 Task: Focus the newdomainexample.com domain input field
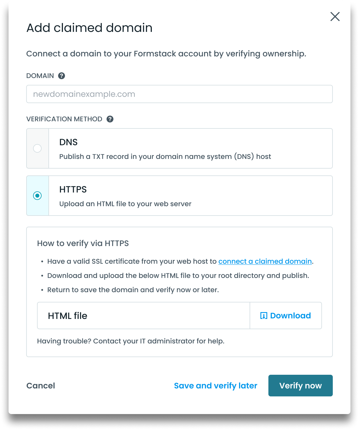(179, 94)
